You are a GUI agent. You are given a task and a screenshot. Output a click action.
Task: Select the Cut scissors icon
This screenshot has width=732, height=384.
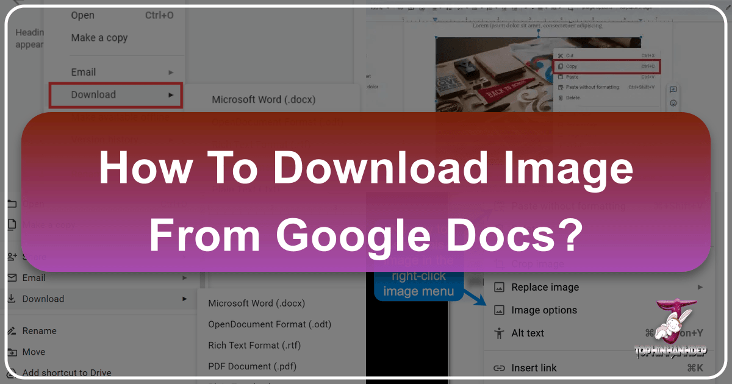561,55
